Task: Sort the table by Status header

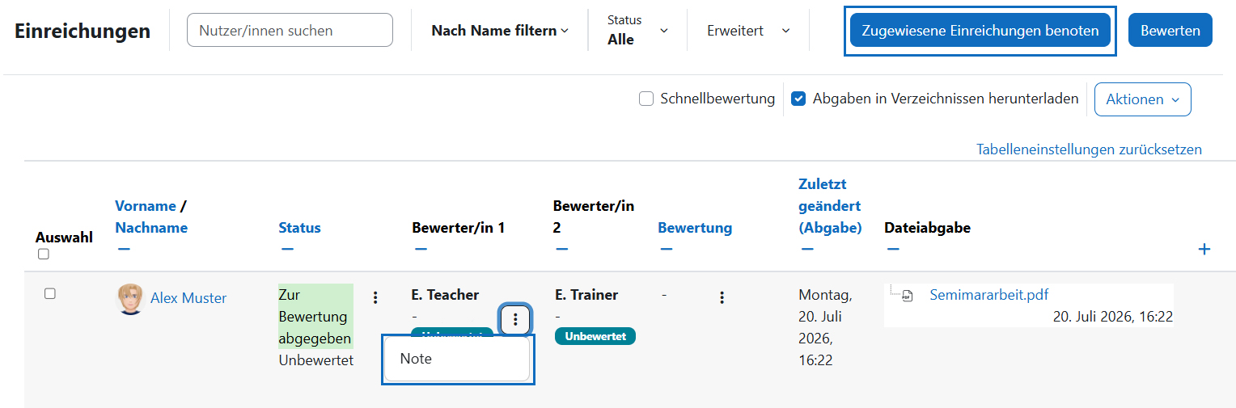Action: pyautogui.click(x=299, y=228)
